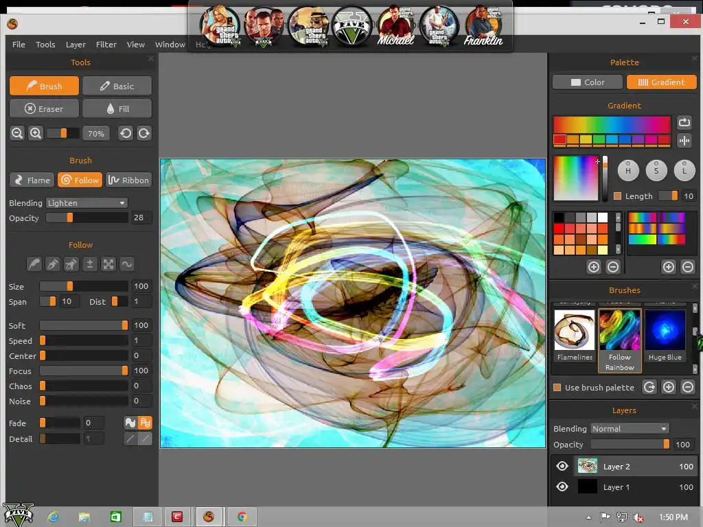Toggle the H hue knob

[x=628, y=170]
